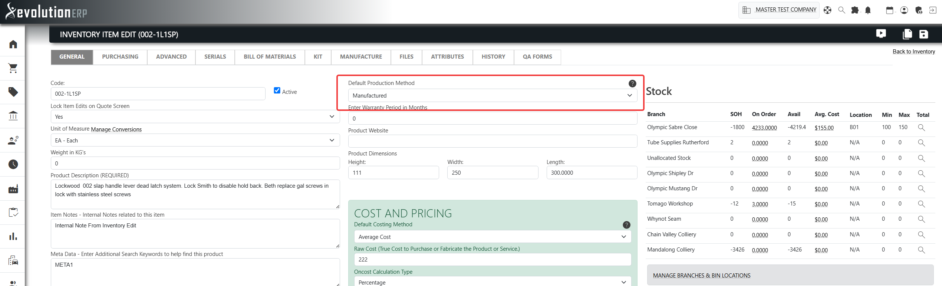This screenshot has width=942, height=286.
Task: Open Lock Item Edits on Quote Screen dropdown
Action: pos(195,116)
